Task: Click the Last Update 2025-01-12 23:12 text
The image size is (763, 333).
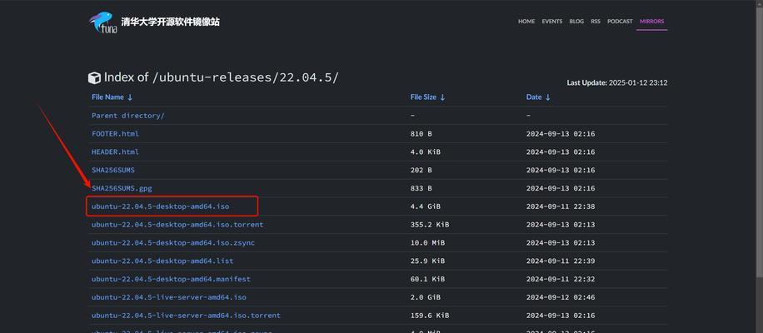Action: 617,82
